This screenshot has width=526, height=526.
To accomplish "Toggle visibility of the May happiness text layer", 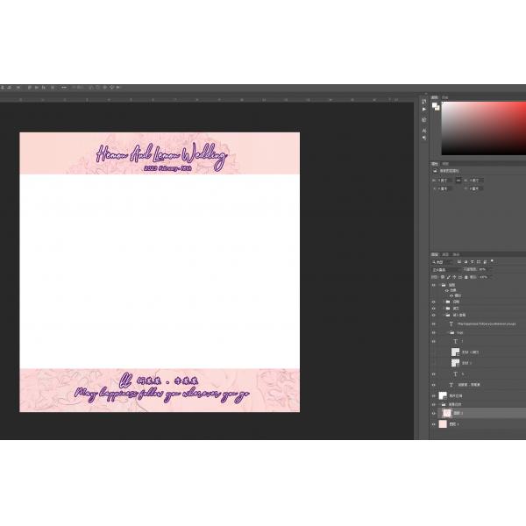I will [x=433, y=323].
